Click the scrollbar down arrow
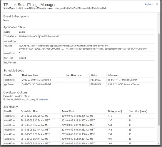This screenshot has height=147, width=162. 159,143
